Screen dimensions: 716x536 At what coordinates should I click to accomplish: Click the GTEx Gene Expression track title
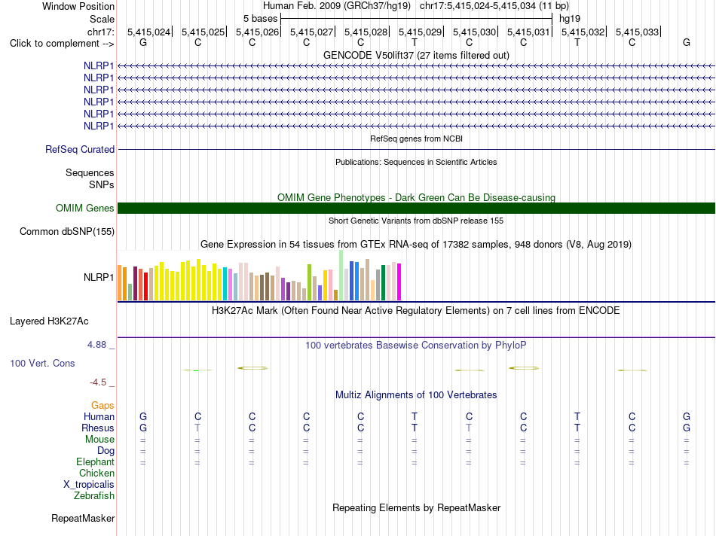(x=416, y=245)
